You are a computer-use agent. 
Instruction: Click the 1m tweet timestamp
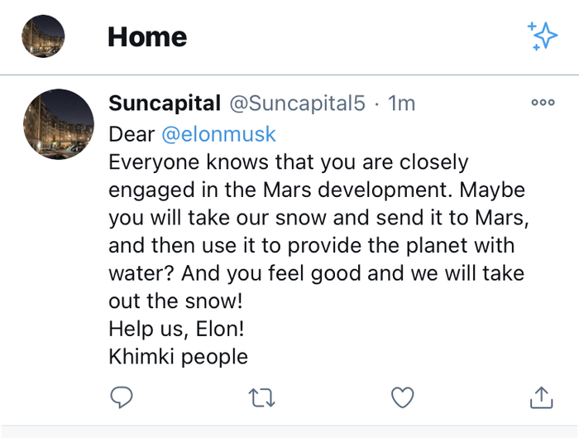pos(402,103)
